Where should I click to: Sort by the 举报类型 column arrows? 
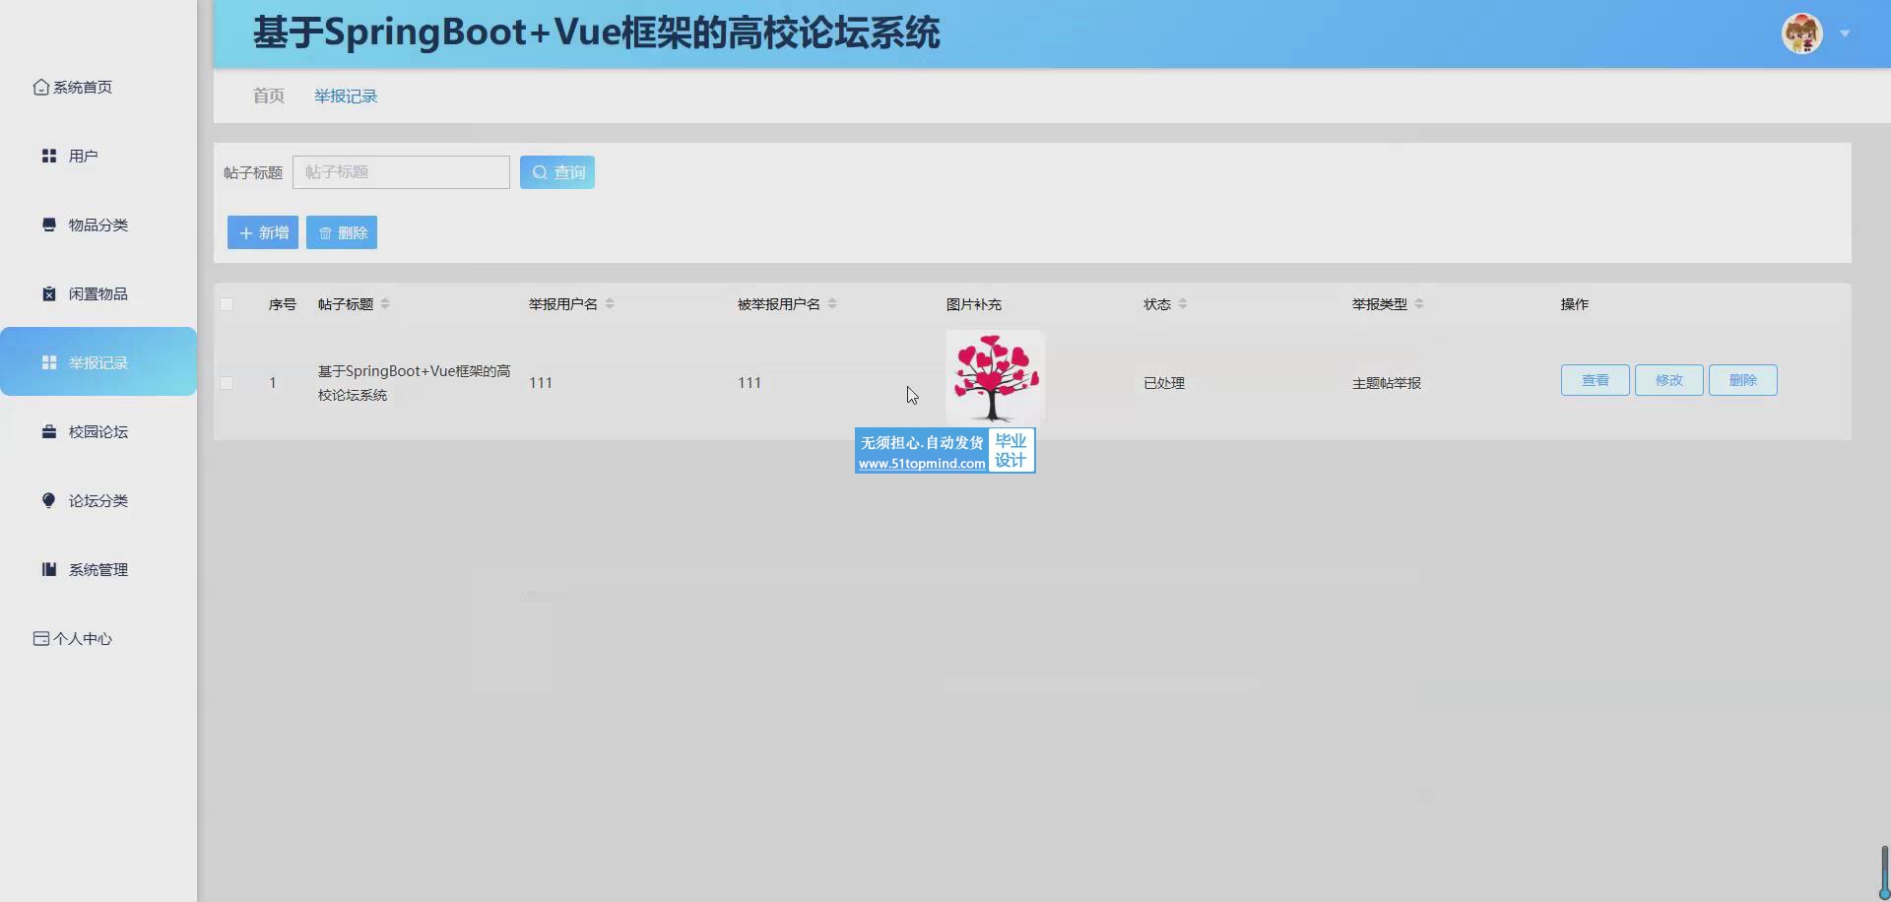[x=1419, y=304]
